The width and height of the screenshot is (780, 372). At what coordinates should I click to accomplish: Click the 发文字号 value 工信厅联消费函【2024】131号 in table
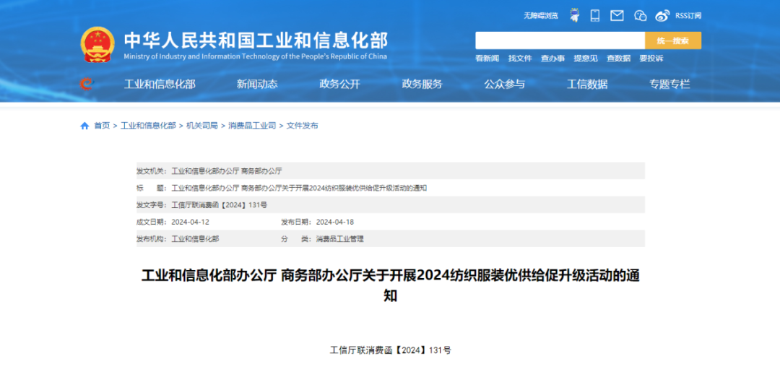pyautogui.click(x=220, y=205)
